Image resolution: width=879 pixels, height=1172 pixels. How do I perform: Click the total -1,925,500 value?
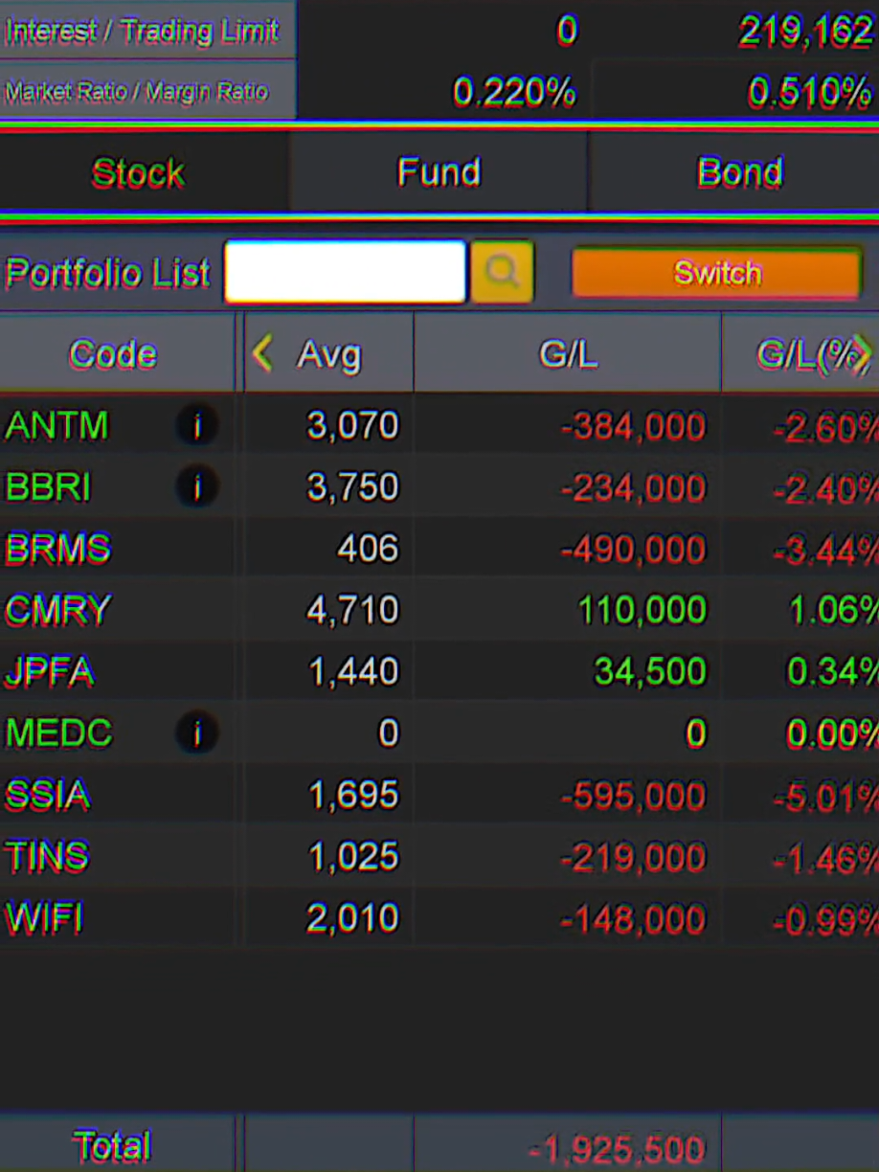click(617, 1149)
